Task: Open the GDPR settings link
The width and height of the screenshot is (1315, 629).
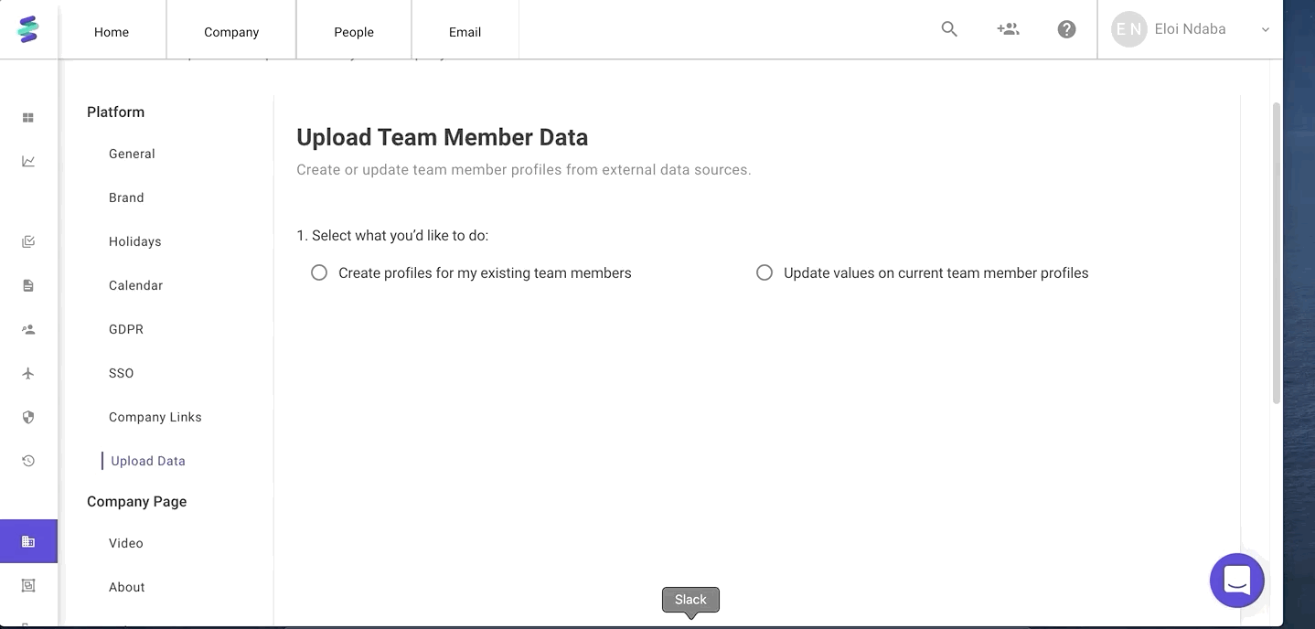Action: [126, 329]
